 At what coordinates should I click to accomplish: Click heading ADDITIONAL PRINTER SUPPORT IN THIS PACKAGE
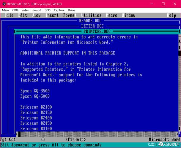[68, 53]
